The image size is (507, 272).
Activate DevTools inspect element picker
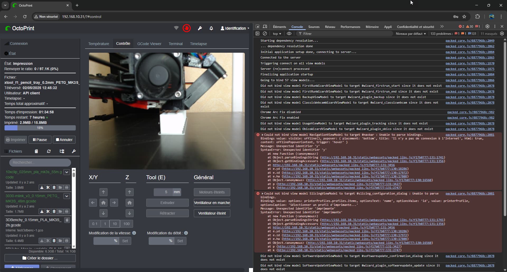[257, 27]
